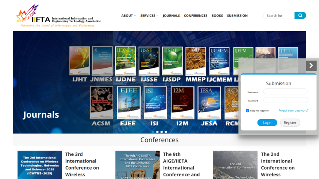319x179 pixels.
Task: Click the Login button
Action: (x=267, y=122)
